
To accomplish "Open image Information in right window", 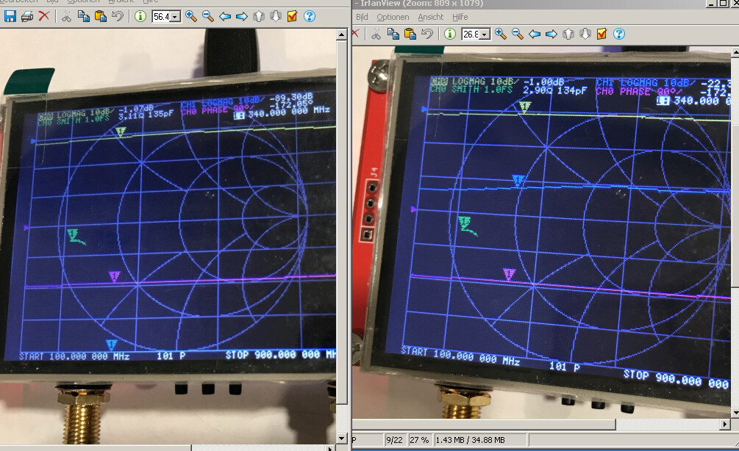I will tap(449, 34).
